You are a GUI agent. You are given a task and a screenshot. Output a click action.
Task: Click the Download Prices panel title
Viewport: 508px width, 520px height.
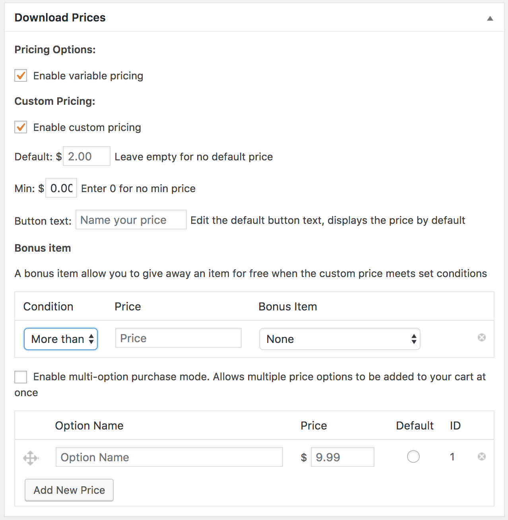pyautogui.click(x=60, y=17)
